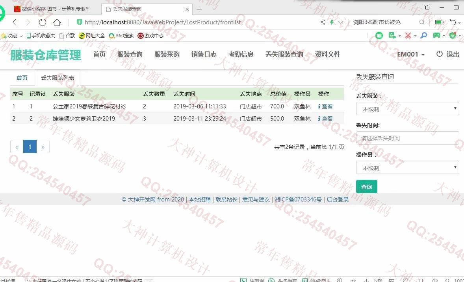
Task: View details of the first lost record
Action: click(325, 106)
